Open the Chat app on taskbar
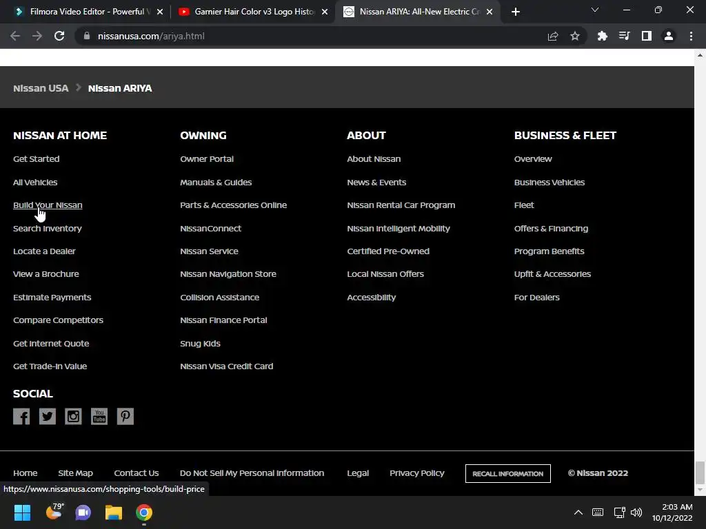Screen dimensions: 706x529 (83, 512)
